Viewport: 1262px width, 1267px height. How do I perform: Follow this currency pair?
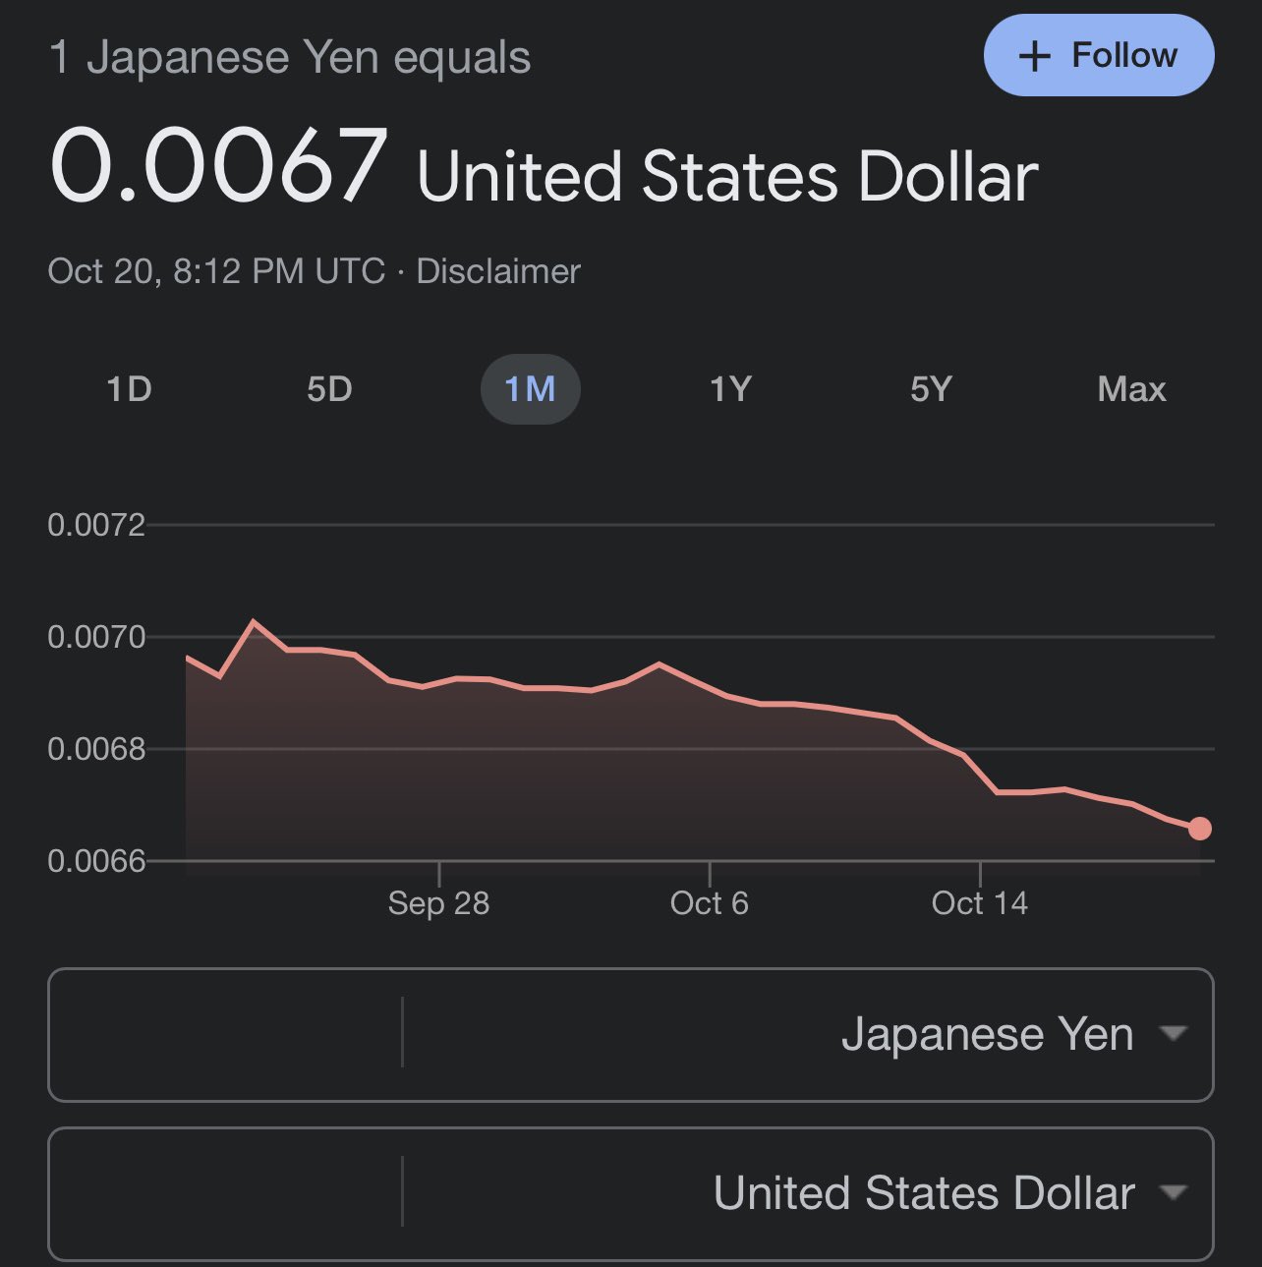[x=1099, y=55]
